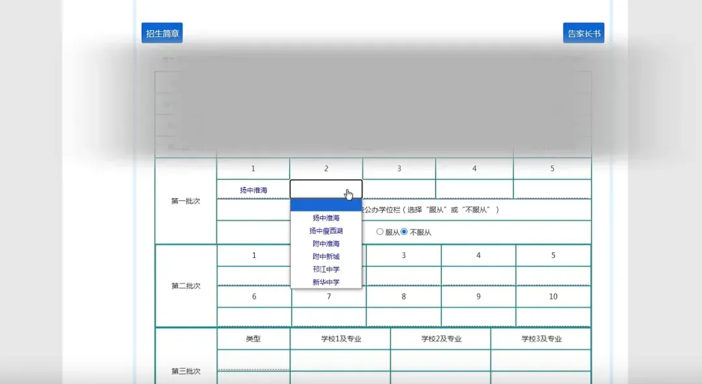Open the cell under 学校2及专业
The image size is (702, 384).
coord(441,360)
